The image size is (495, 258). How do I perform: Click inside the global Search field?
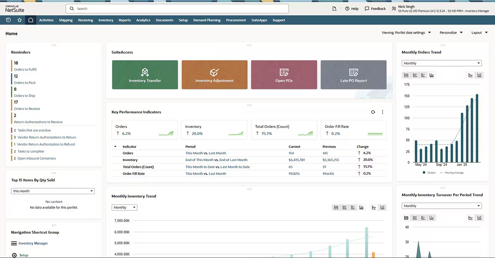point(176,8)
